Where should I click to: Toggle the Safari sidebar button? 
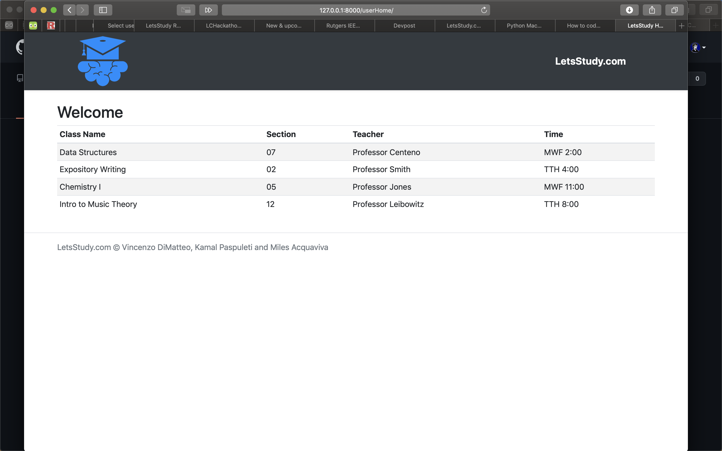103,10
